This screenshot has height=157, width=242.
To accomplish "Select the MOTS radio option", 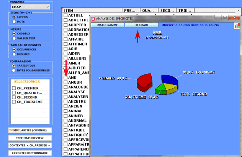I will 15,22.
